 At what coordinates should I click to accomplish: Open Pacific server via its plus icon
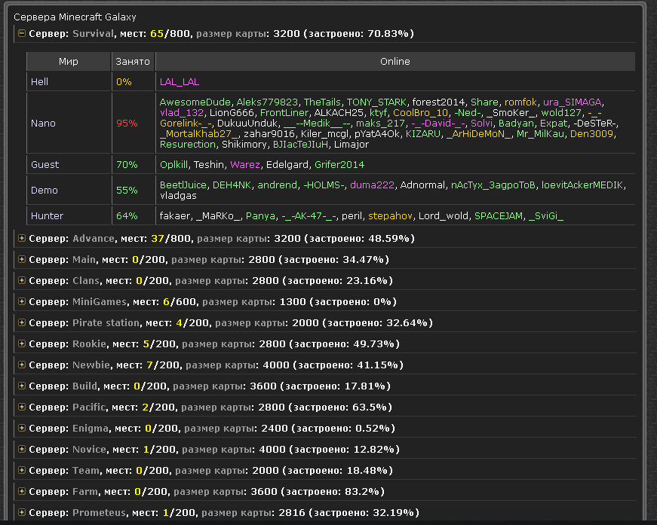pos(22,407)
